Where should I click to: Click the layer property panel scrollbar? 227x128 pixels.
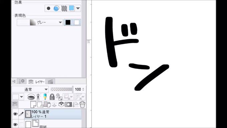84,39
